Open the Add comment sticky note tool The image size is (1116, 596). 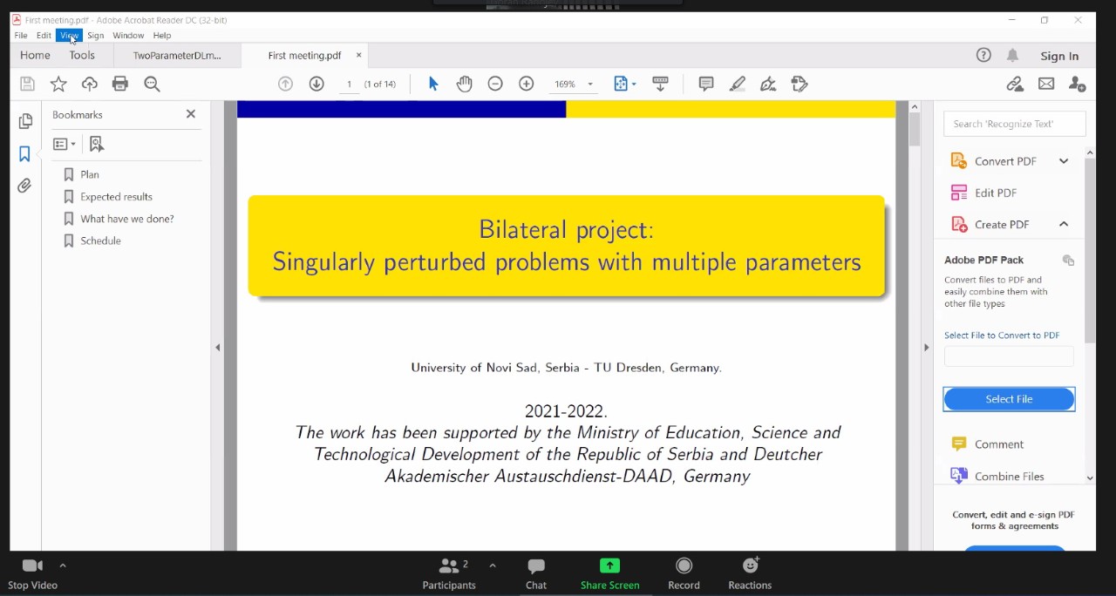706,84
